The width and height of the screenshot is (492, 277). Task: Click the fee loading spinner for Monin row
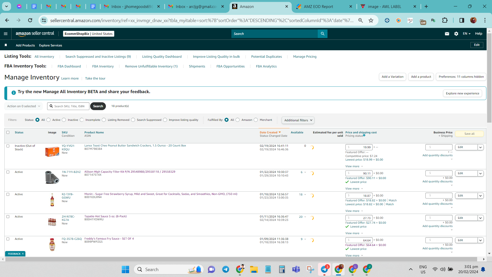pos(312,196)
